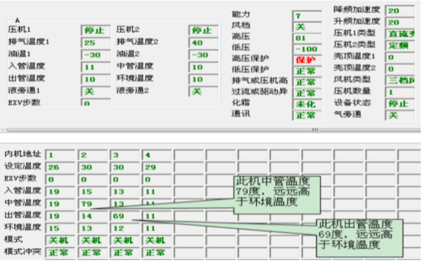
Task: Click the 气旁通 status field
Action: (400, 116)
